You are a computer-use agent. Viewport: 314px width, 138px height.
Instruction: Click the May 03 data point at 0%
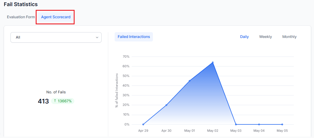pyautogui.click(x=236, y=124)
